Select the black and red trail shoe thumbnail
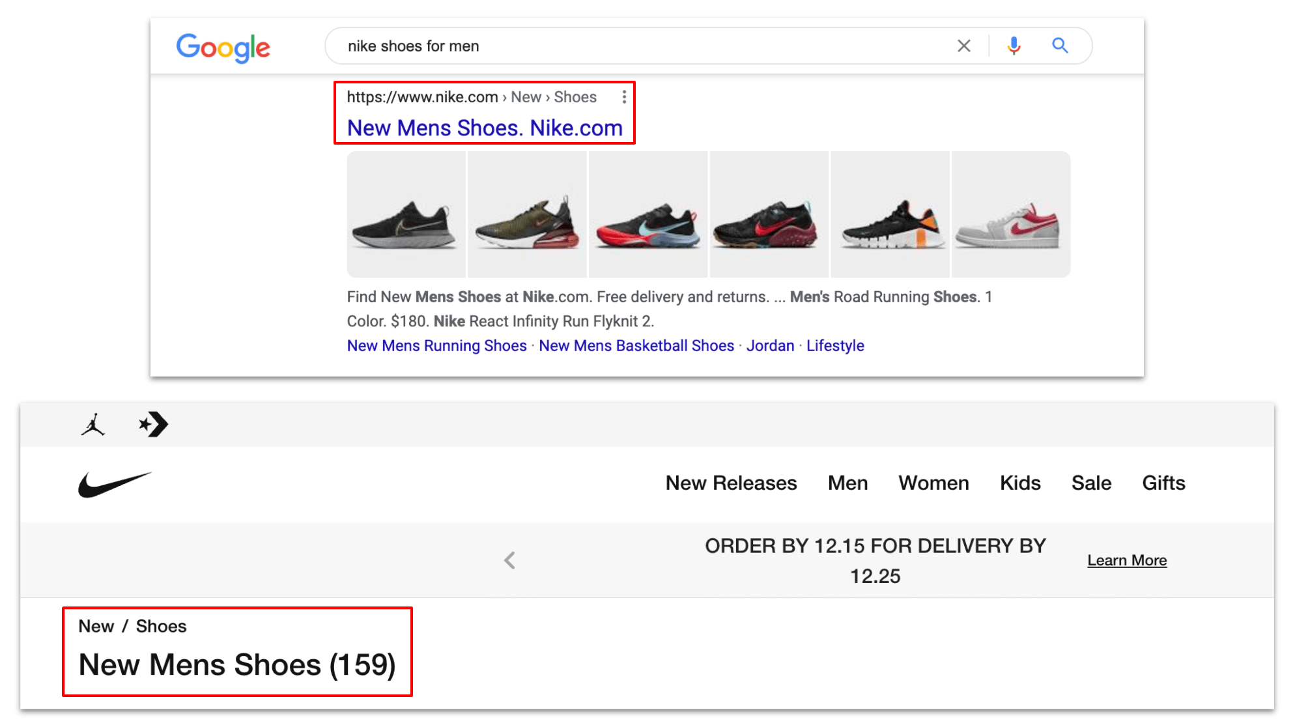This screenshot has height=727, width=1295. pos(648,214)
